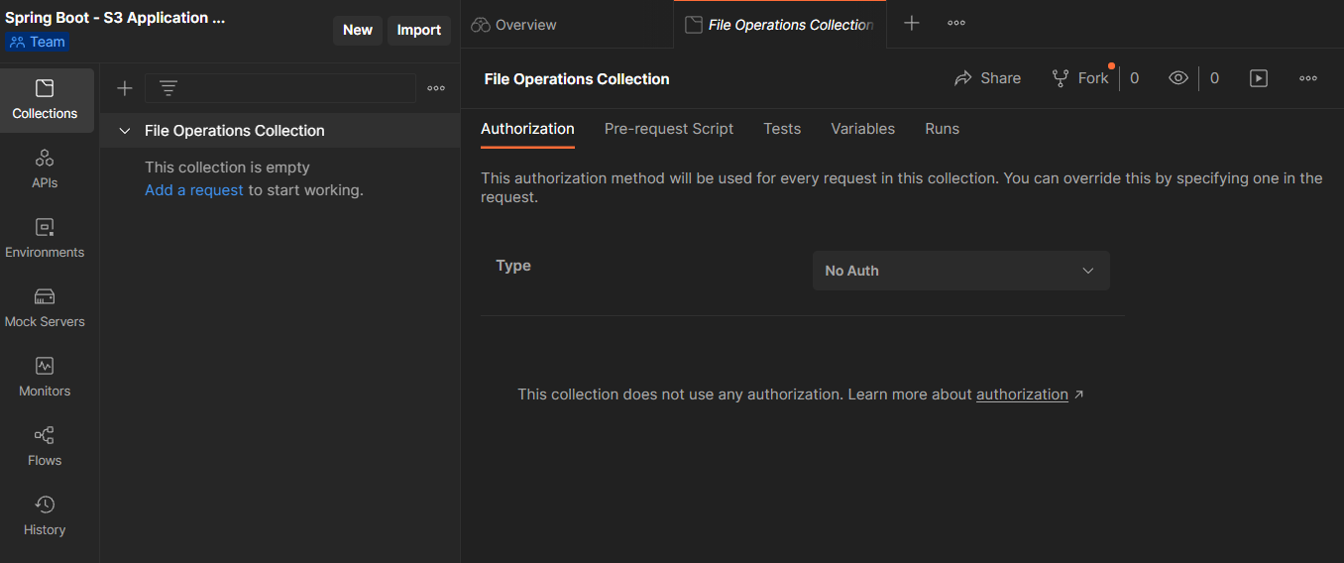The image size is (1344, 563).
Task: Open the APIs sidebar section
Action: [45, 169]
